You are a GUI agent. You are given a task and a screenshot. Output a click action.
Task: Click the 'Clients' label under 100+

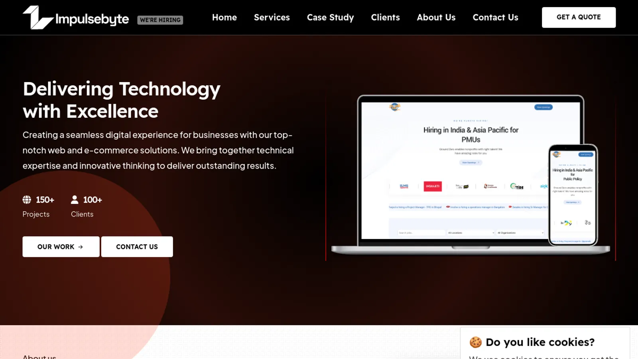(x=82, y=214)
